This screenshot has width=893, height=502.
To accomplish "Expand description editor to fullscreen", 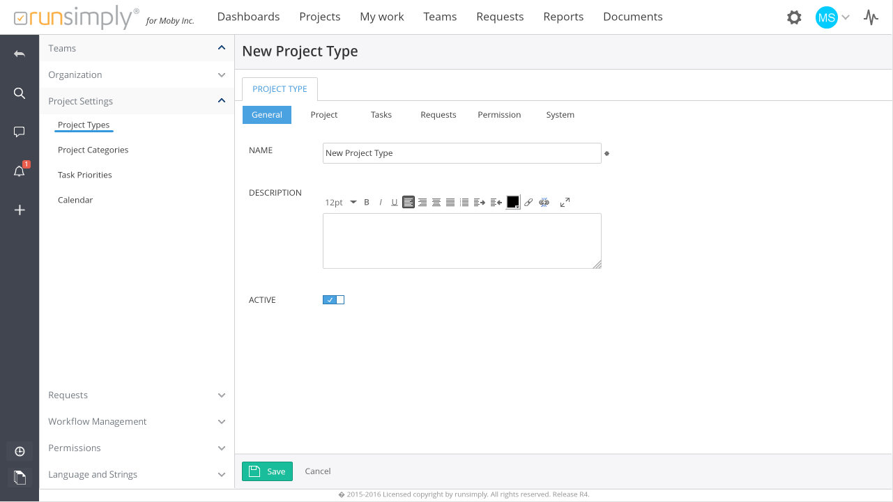I will (565, 202).
